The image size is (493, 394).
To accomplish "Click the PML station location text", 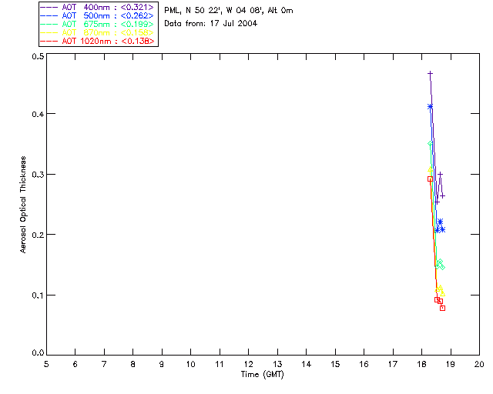I will (228, 11).
